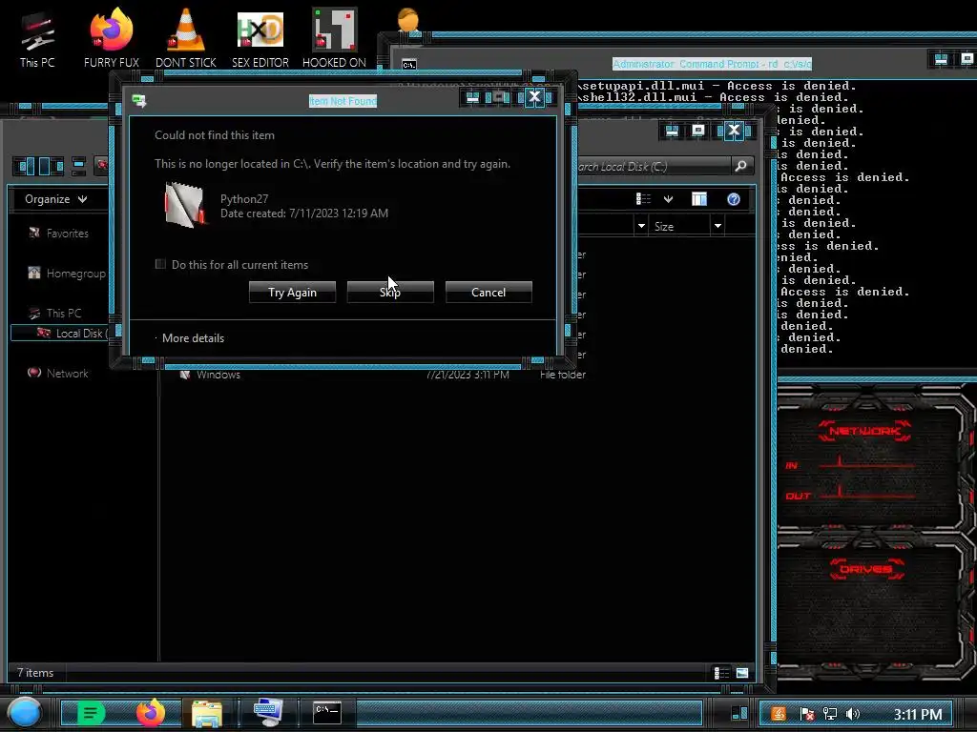Click the Command Prompt title bar icon
Image resolution: width=977 pixels, height=732 pixels.
click(x=408, y=65)
